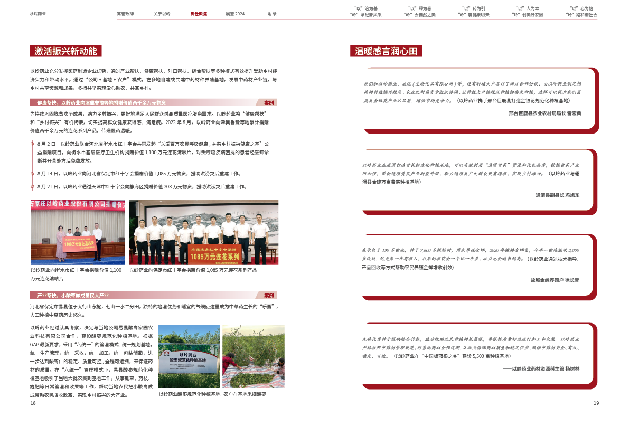This screenshot has width=629, height=427.
Task: Open the 1100万元 donation ceremony photo
Action: 78,232
